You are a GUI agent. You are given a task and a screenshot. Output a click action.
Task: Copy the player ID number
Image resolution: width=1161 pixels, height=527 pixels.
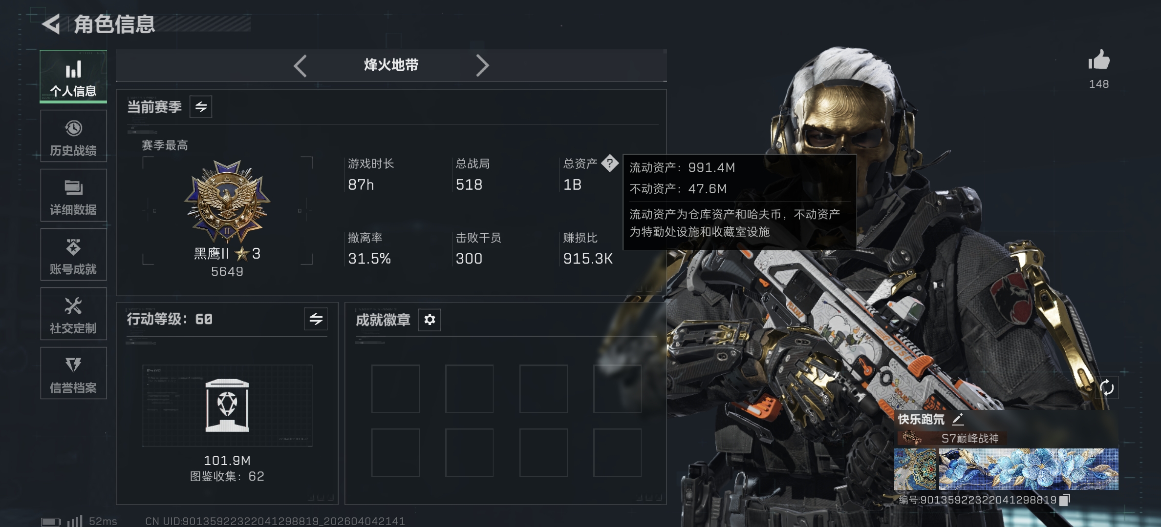[1065, 500]
